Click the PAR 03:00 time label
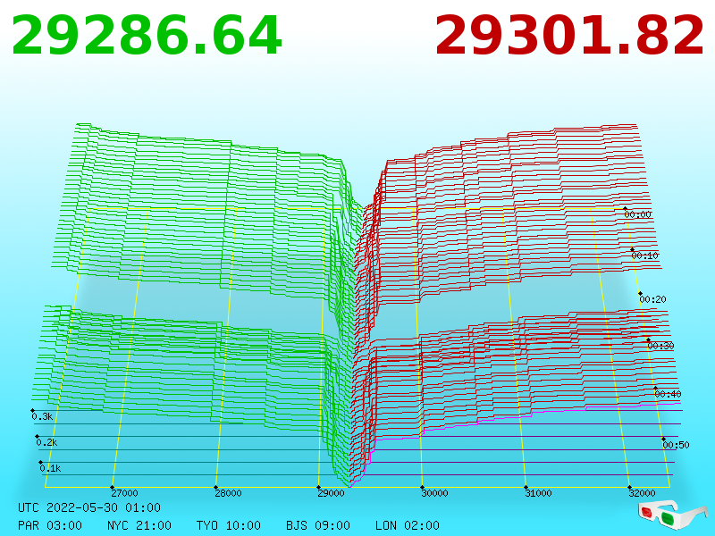715x536 pixels. [x=50, y=525]
